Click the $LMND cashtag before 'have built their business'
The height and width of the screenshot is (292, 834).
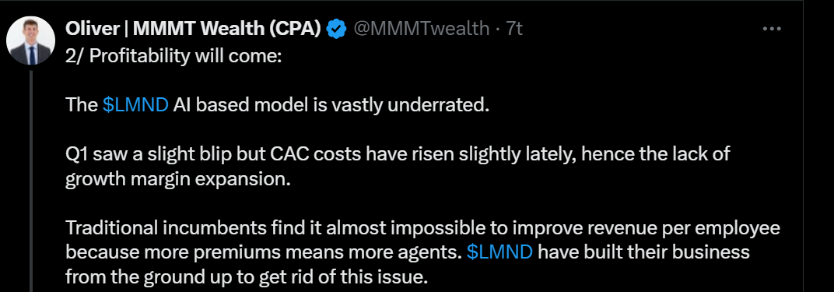click(499, 252)
